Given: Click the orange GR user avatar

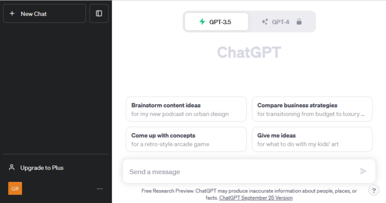Looking at the screenshot, I should (x=15, y=188).
